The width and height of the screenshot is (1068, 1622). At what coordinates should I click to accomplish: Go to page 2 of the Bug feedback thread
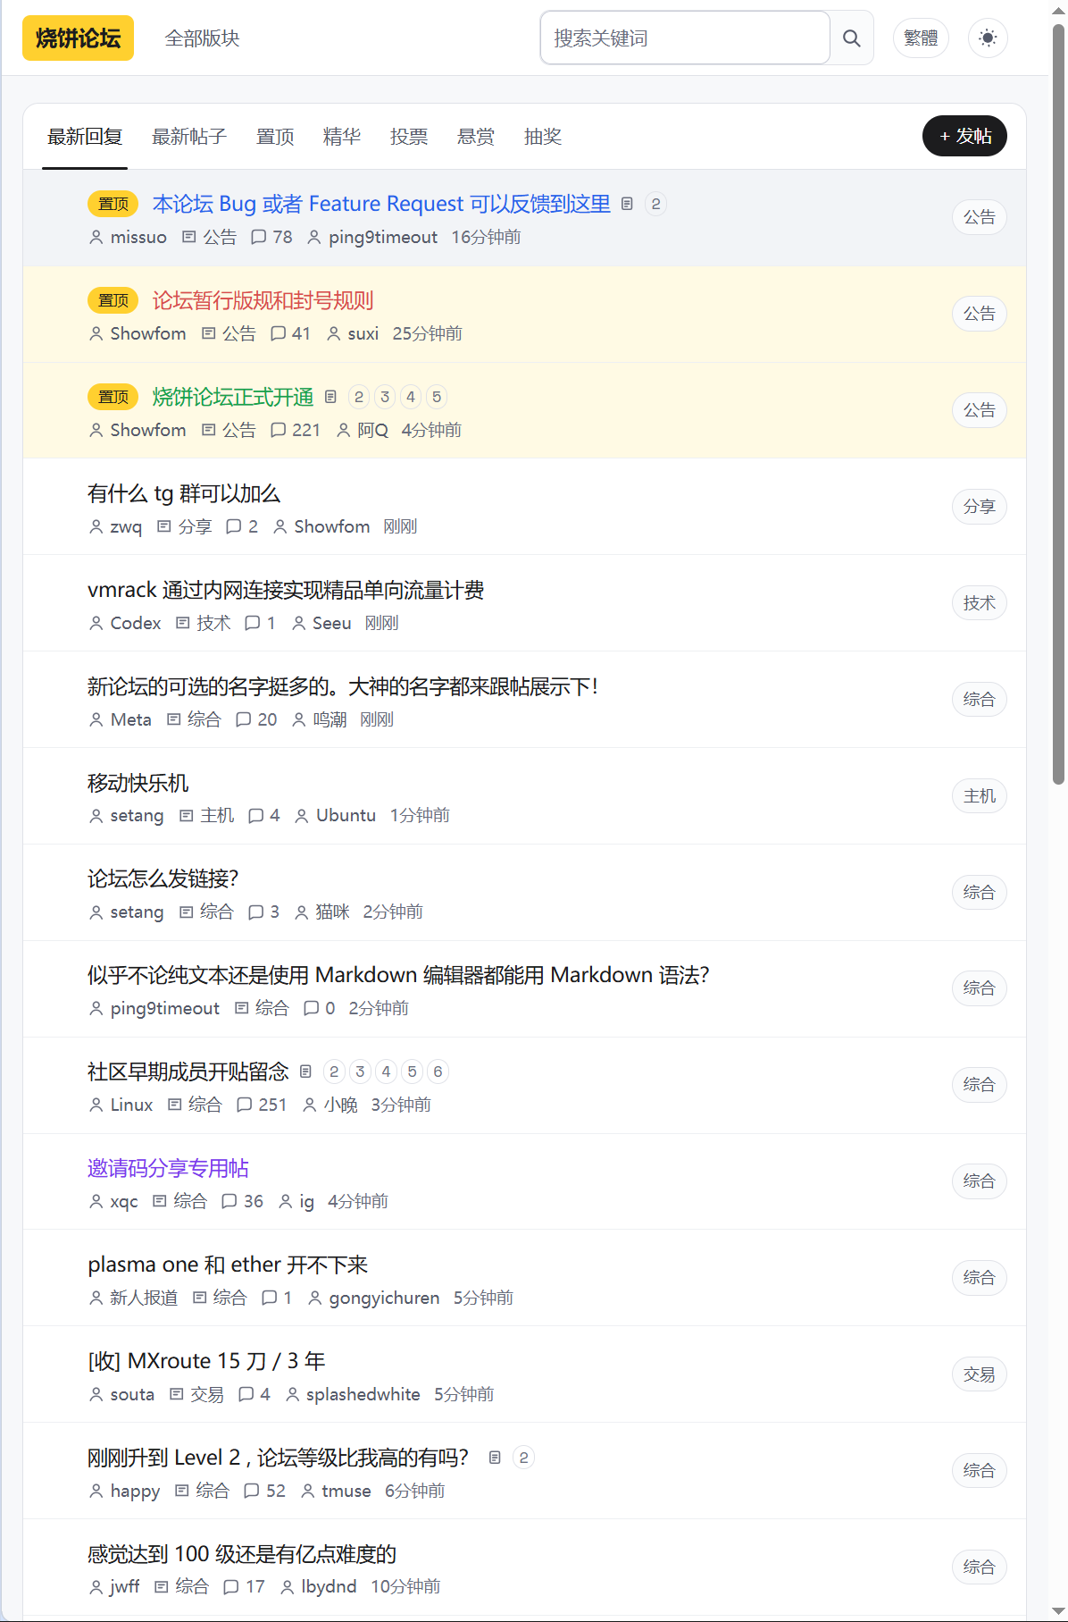(655, 204)
